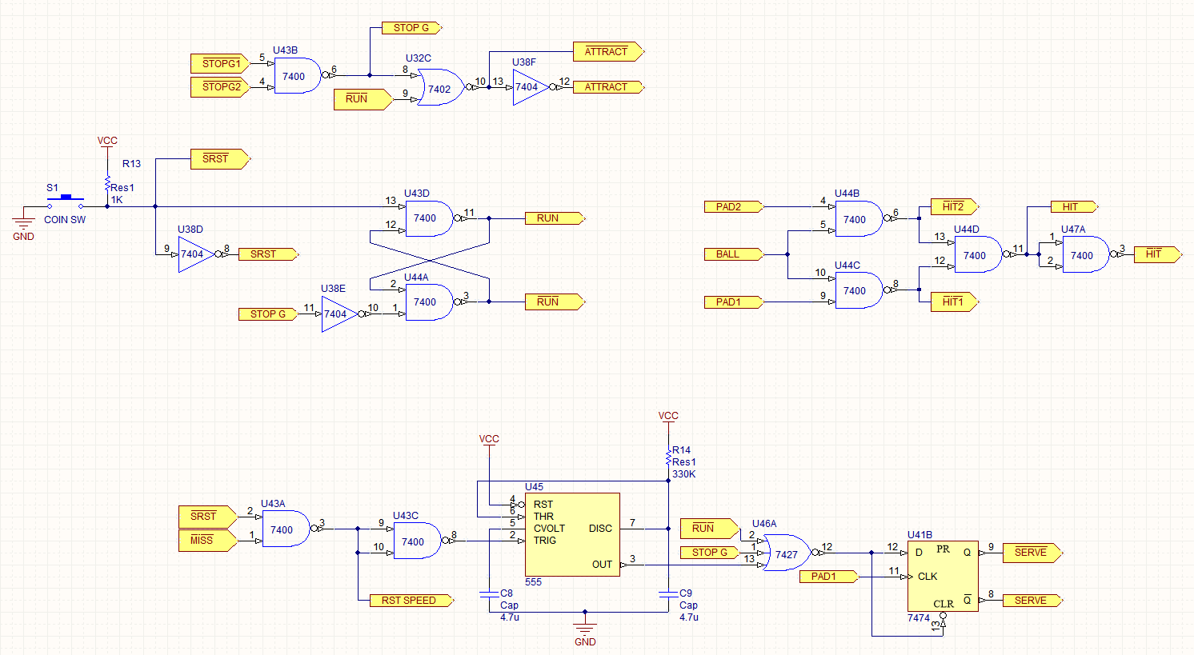1194x655 pixels.
Task: Click the VCC power symbol above R14
Action: coord(668,417)
